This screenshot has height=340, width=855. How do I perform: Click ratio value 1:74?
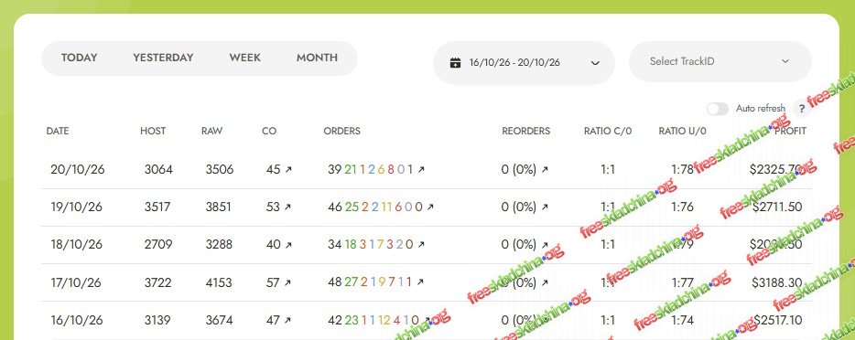tap(682, 321)
